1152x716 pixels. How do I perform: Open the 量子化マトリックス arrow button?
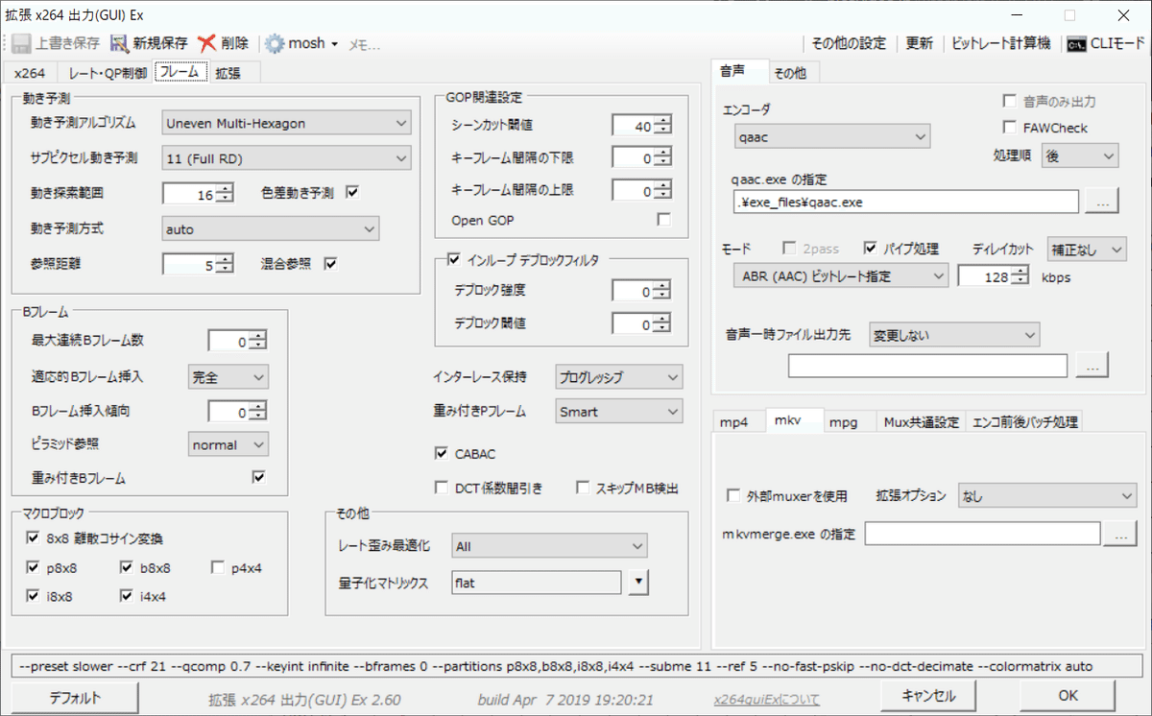pos(639,582)
